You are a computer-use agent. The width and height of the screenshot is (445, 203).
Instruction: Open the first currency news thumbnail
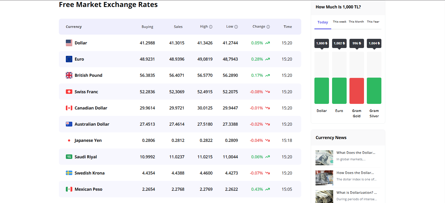(x=324, y=158)
